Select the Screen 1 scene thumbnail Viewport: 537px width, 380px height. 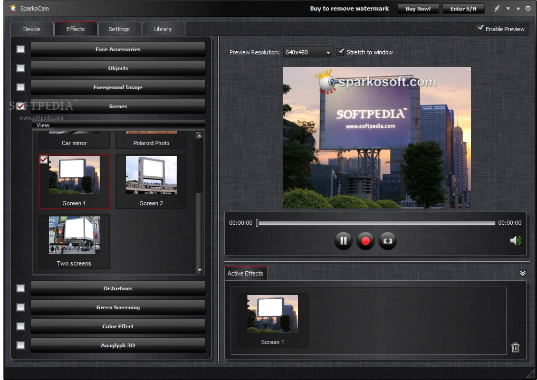(x=74, y=181)
